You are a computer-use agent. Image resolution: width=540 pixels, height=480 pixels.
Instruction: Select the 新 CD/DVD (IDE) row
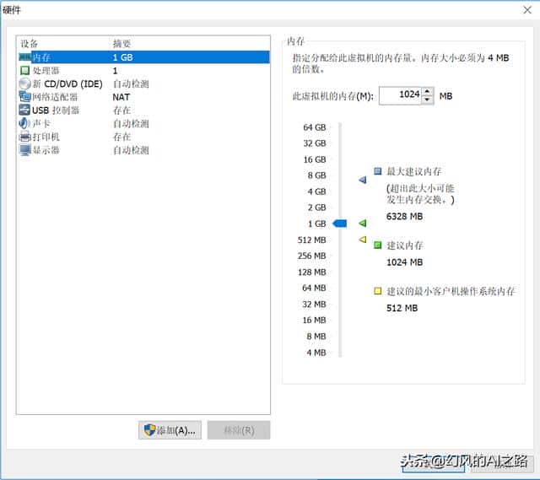[144, 84]
